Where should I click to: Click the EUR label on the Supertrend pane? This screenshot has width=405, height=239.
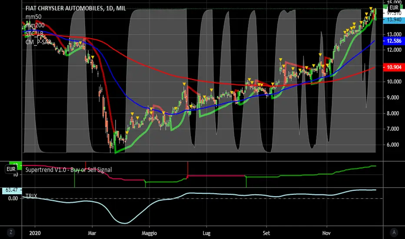[11, 169]
